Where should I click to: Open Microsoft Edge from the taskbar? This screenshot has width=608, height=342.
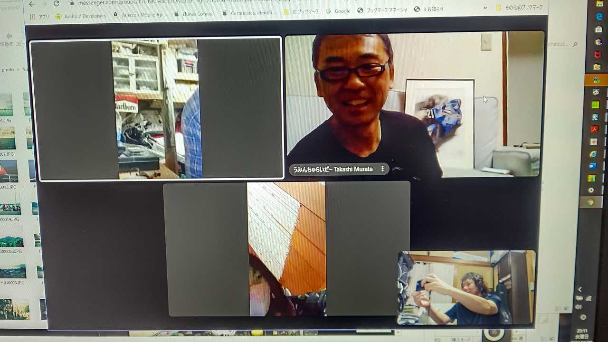[599, 17]
